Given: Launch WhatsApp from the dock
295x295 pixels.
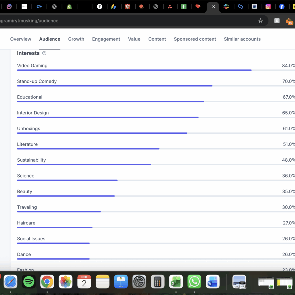Looking at the screenshot, I should (x=194, y=281).
